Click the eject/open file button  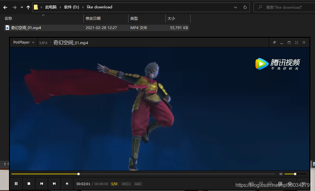click(x=67, y=184)
